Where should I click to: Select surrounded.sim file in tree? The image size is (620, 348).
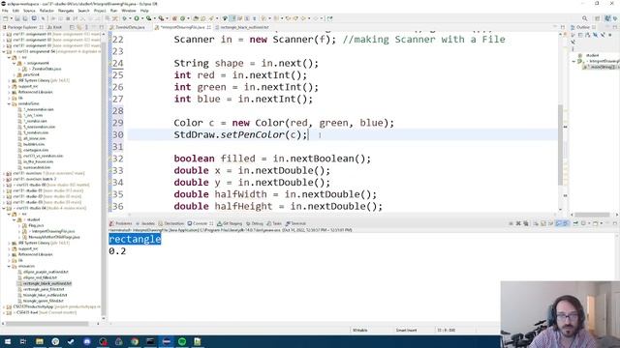point(37,167)
